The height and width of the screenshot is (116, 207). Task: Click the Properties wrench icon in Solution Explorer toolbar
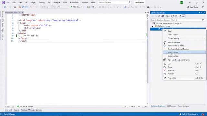pos(180,16)
